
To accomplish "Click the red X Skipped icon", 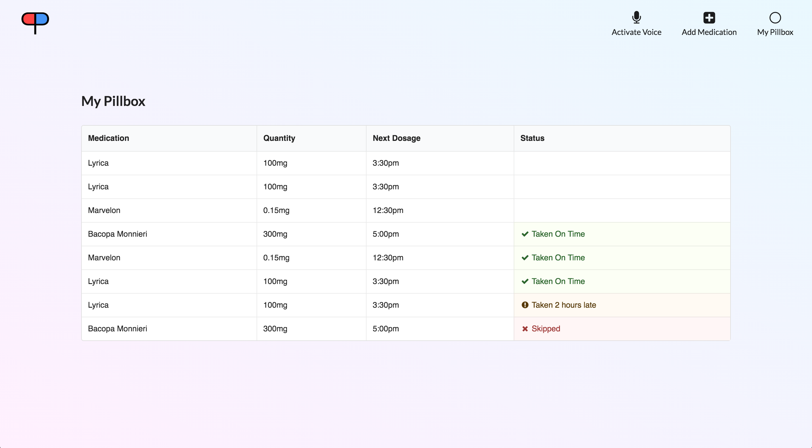I will coord(525,329).
